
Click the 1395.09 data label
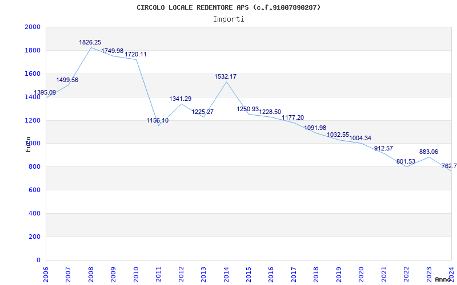click(45, 92)
